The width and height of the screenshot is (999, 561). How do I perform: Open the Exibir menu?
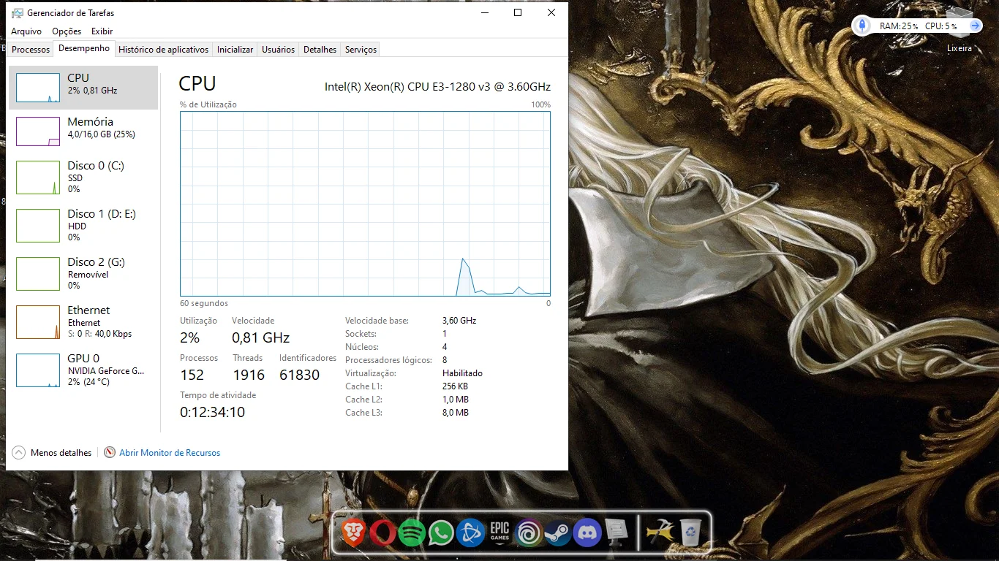102,31
